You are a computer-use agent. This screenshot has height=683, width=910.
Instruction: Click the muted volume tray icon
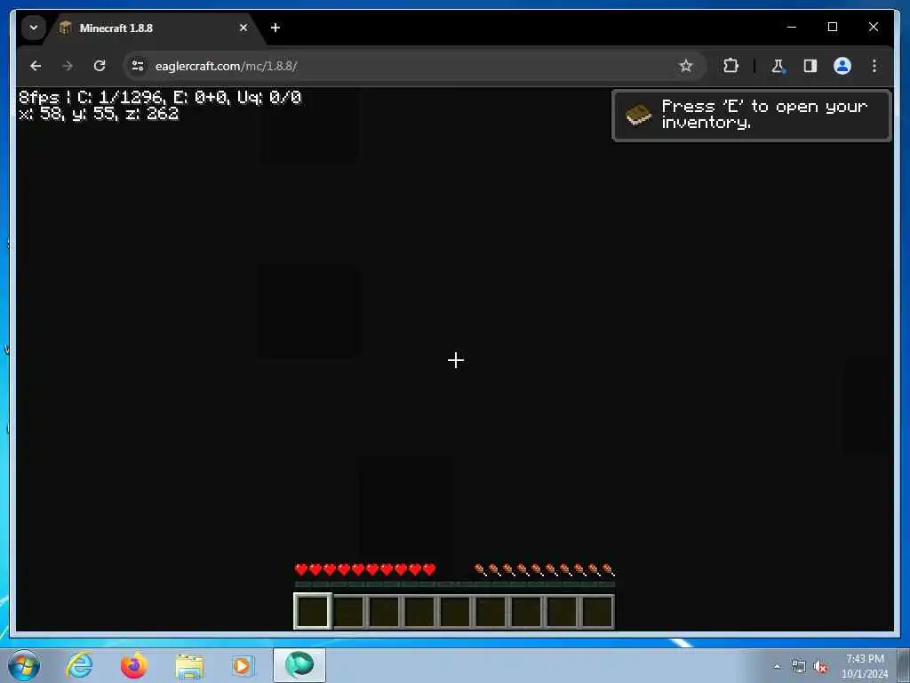pos(820,667)
